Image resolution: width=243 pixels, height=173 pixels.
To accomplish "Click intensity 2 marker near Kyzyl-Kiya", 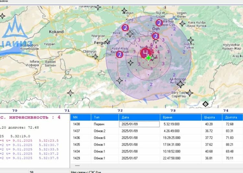I will click(x=120, y=54).
